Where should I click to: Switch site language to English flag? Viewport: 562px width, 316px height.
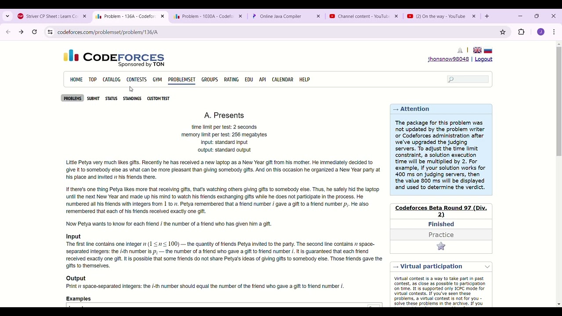point(477,50)
